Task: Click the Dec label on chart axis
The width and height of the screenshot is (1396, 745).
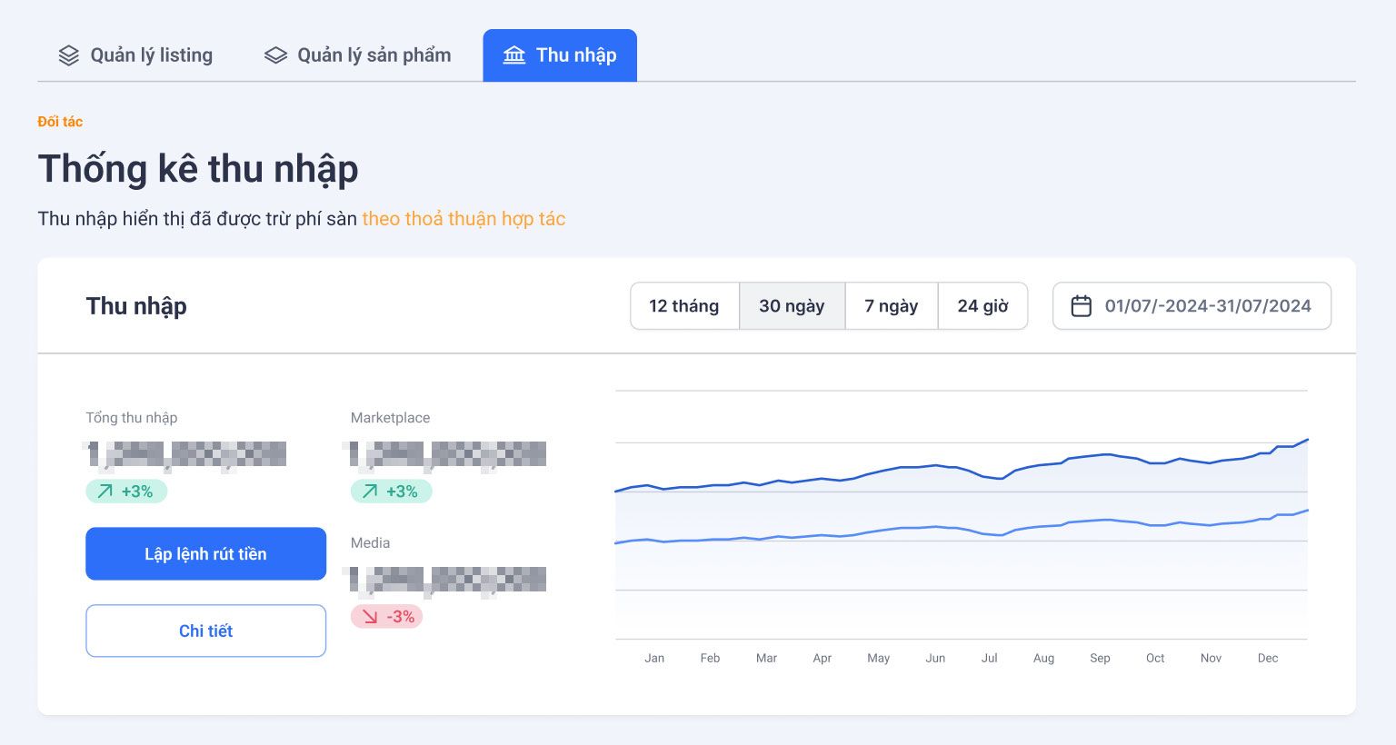Action: tap(1268, 658)
